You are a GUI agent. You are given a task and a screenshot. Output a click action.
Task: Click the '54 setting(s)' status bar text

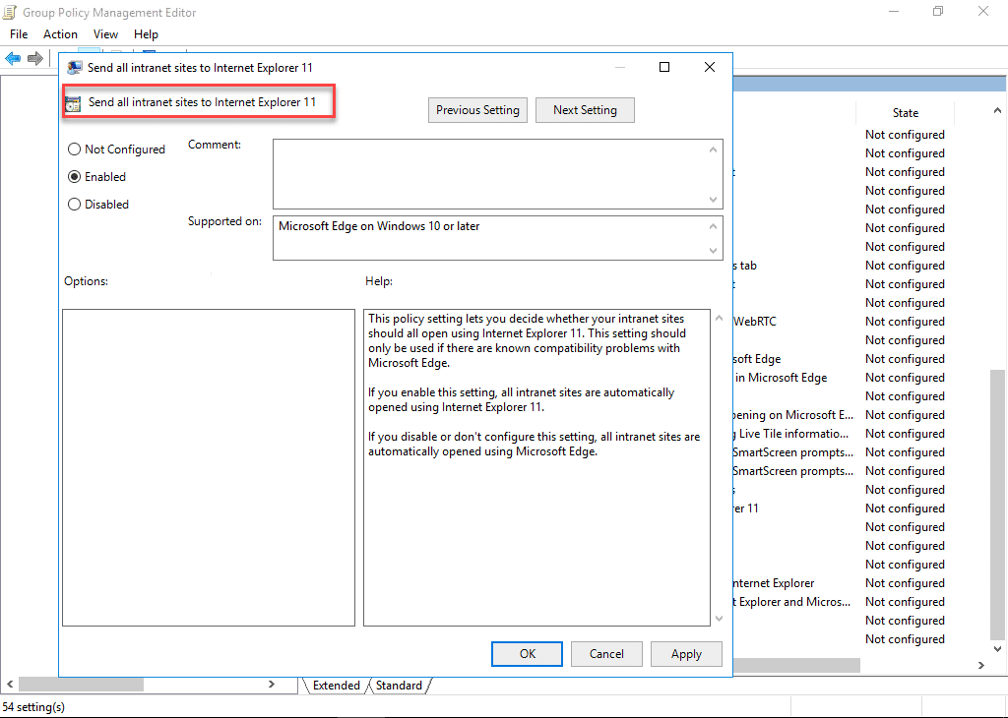click(33, 707)
